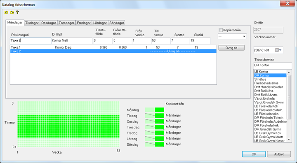This screenshot has height=163, width=297.
Task: Click the weekly hour grid chart
Action: point(68,124)
